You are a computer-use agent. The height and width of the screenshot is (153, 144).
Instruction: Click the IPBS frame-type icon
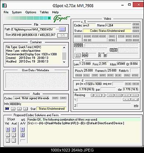coord(79,45)
